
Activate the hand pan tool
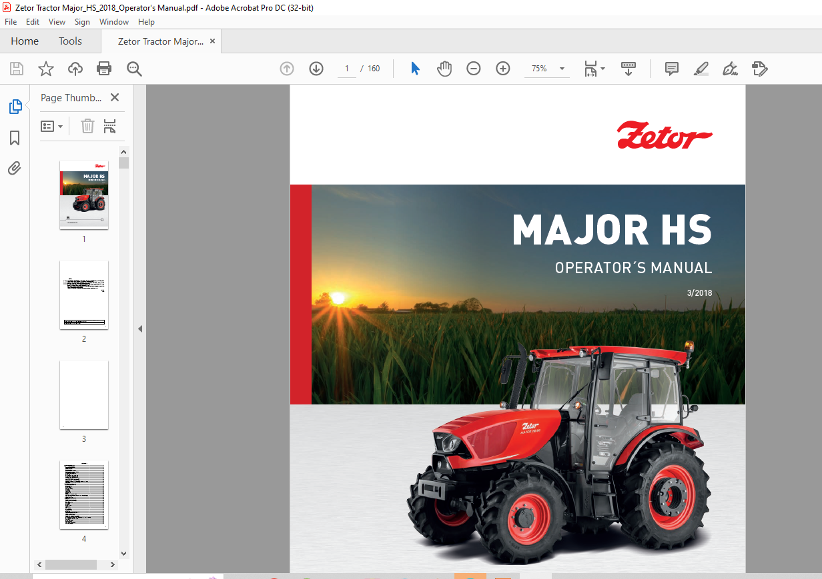pyautogui.click(x=444, y=69)
